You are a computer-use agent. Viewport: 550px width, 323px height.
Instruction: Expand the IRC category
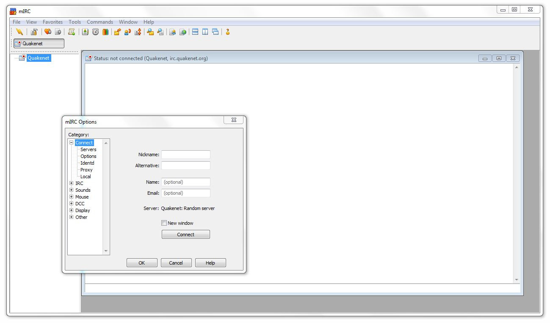click(x=72, y=183)
